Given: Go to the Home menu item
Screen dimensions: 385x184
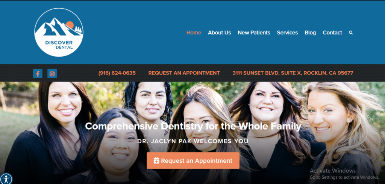Looking at the screenshot, I should 194,33.
